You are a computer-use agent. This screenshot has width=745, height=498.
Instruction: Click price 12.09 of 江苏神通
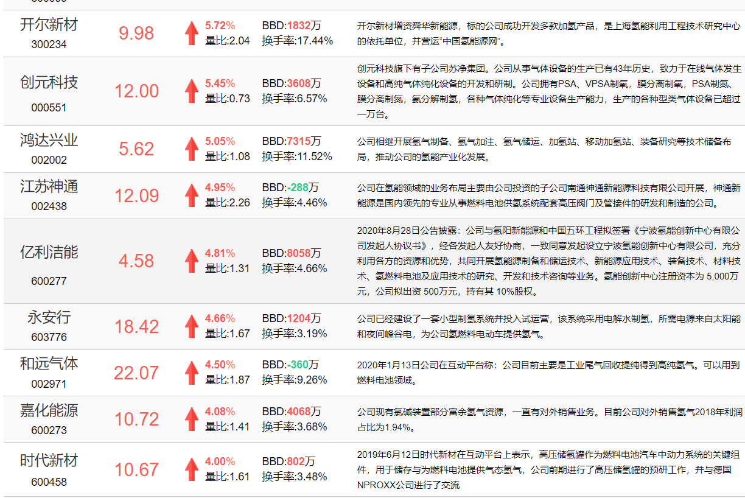point(136,195)
